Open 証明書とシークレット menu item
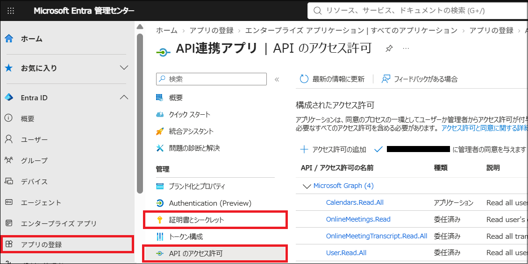The width and height of the screenshot is (528, 264). coord(215,220)
